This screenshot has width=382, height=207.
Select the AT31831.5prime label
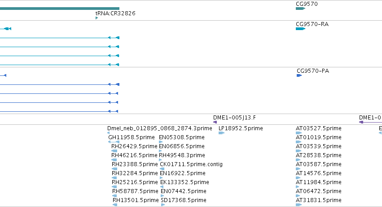(318, 200)
